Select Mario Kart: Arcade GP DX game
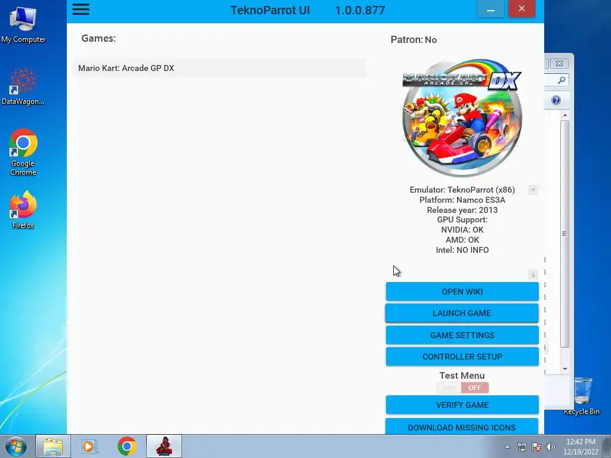 pyautogui.click(x=220, y=68)
